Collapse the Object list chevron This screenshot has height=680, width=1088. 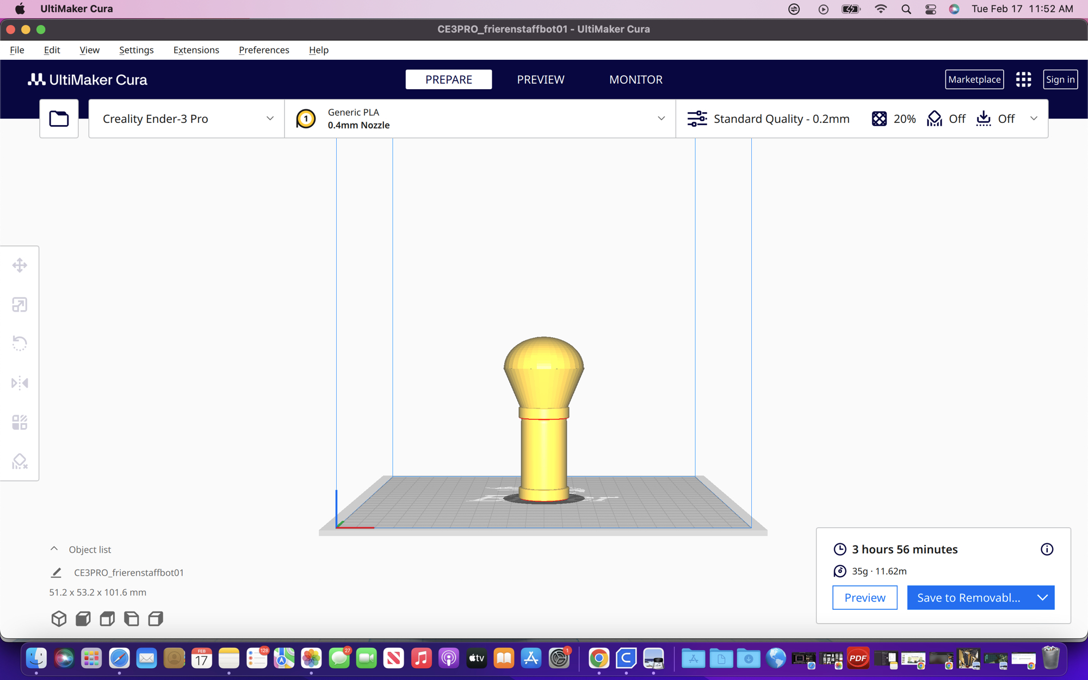pos(54,549)
